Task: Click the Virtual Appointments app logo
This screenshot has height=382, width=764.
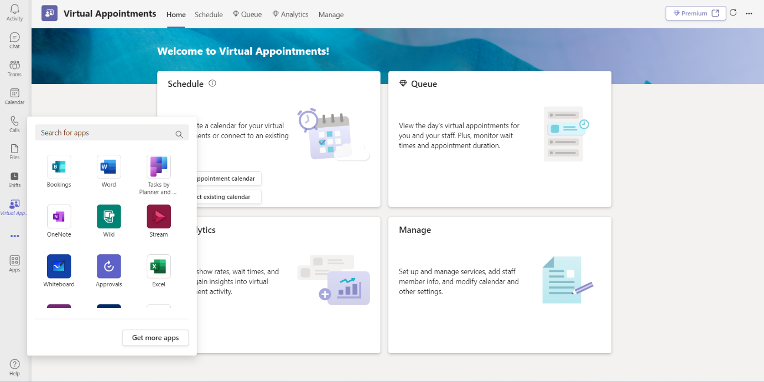Action: pos(49,13)
